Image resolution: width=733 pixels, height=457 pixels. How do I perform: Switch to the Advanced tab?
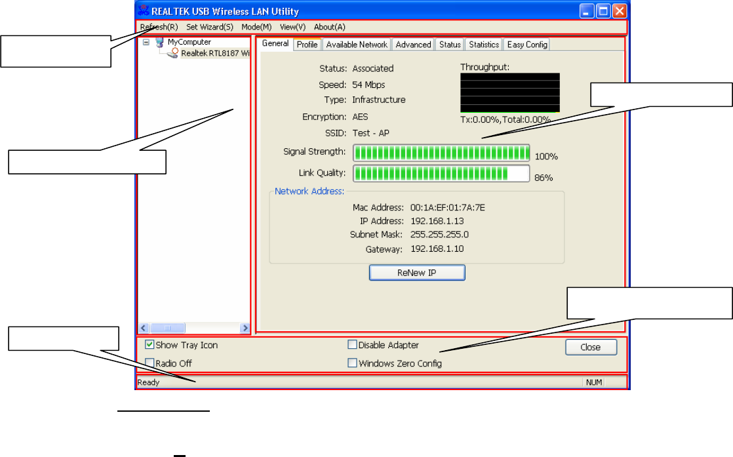413,45
